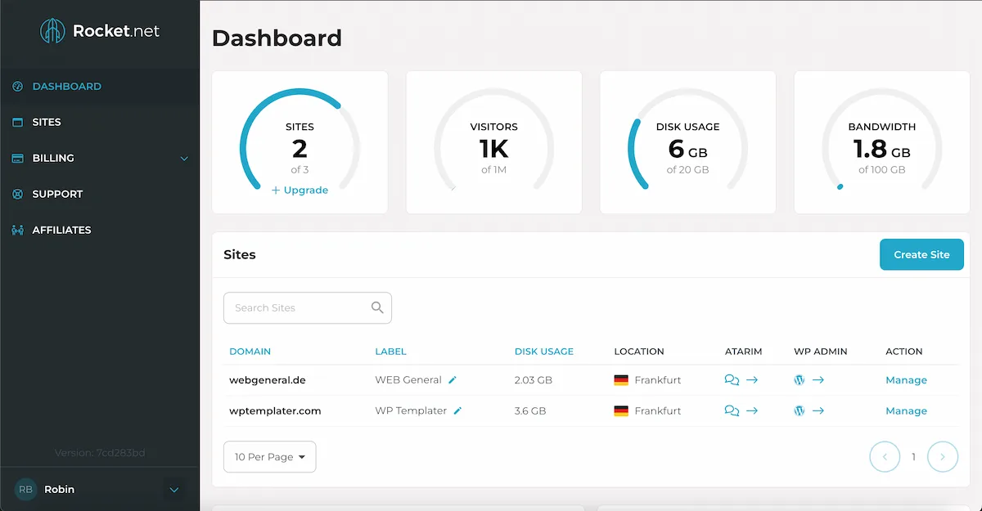The height and width of the screenshot is (511, 982).
Task: Manage the webgeneral.de site
Action: (x=906, y=380)
